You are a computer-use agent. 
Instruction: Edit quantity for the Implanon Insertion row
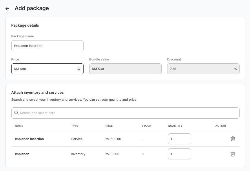tap(179, 139)
